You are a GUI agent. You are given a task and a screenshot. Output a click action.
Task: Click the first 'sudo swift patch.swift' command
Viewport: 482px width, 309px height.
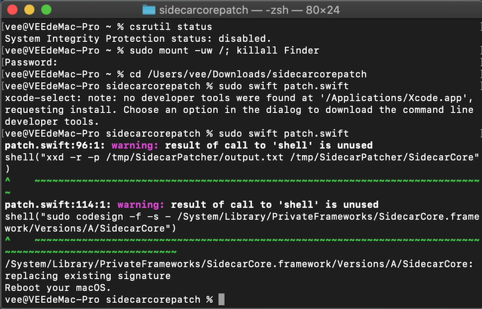tap(284, 86)
